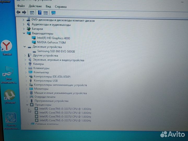Collapse the Видеоадаптеры node
The image size is (188, 141).
click(24, 33)
